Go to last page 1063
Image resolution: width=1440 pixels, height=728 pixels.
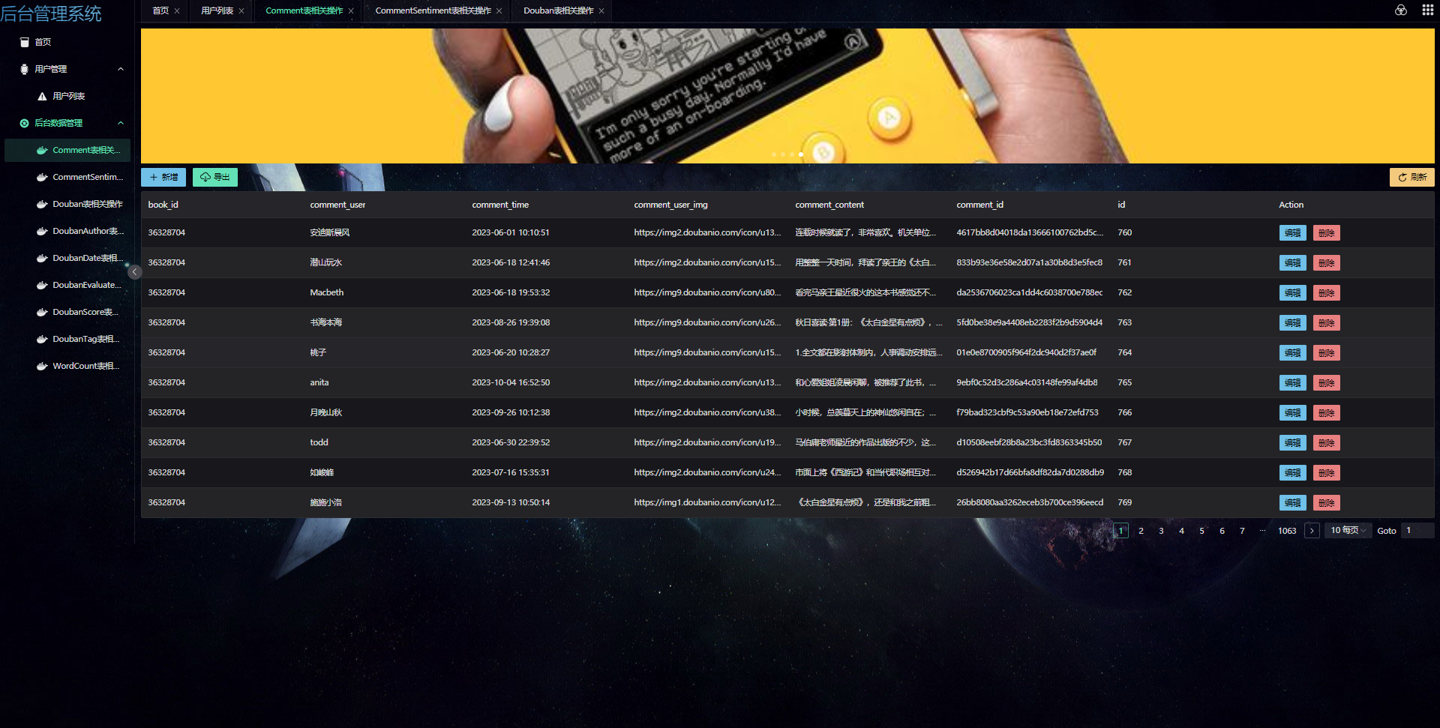click(x=1287, y=531)
